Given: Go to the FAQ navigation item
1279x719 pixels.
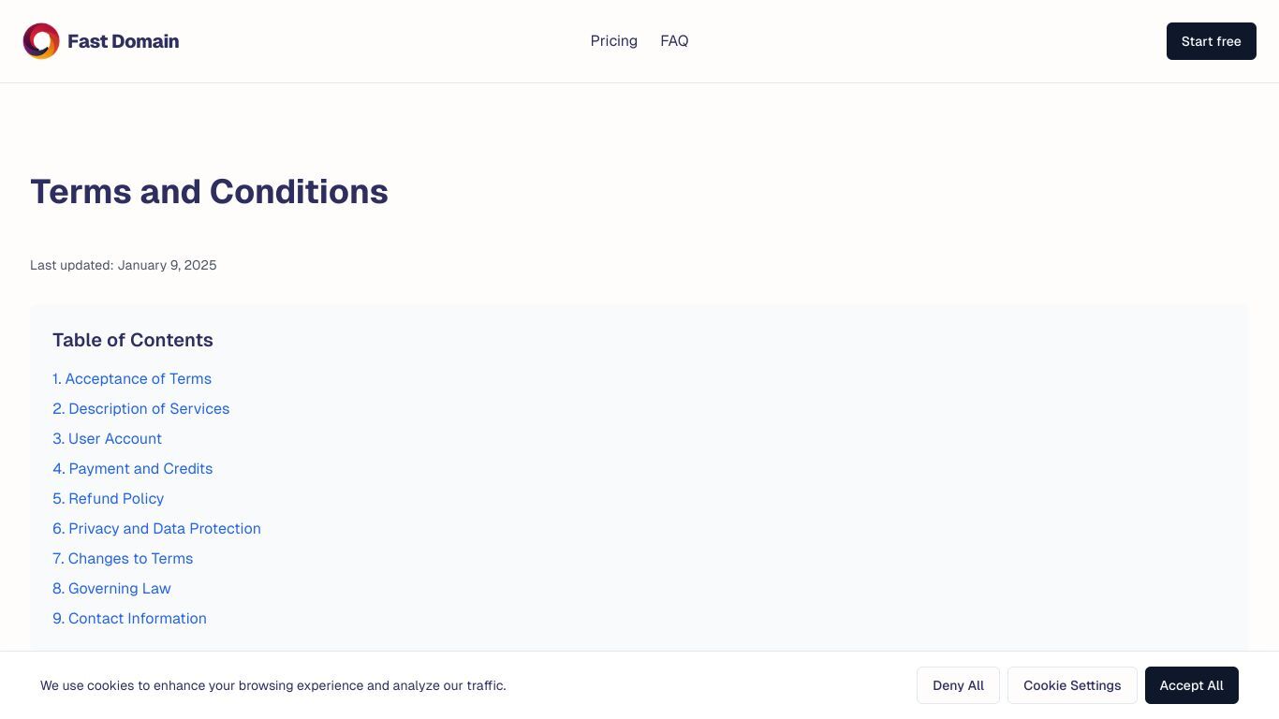Looking at the screenshot, I should (674, 41).
